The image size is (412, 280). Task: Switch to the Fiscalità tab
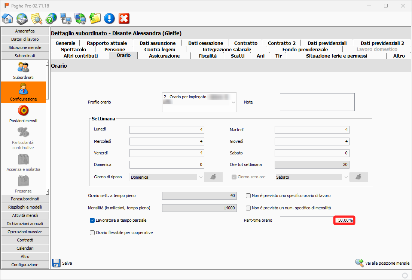[208, 56]
